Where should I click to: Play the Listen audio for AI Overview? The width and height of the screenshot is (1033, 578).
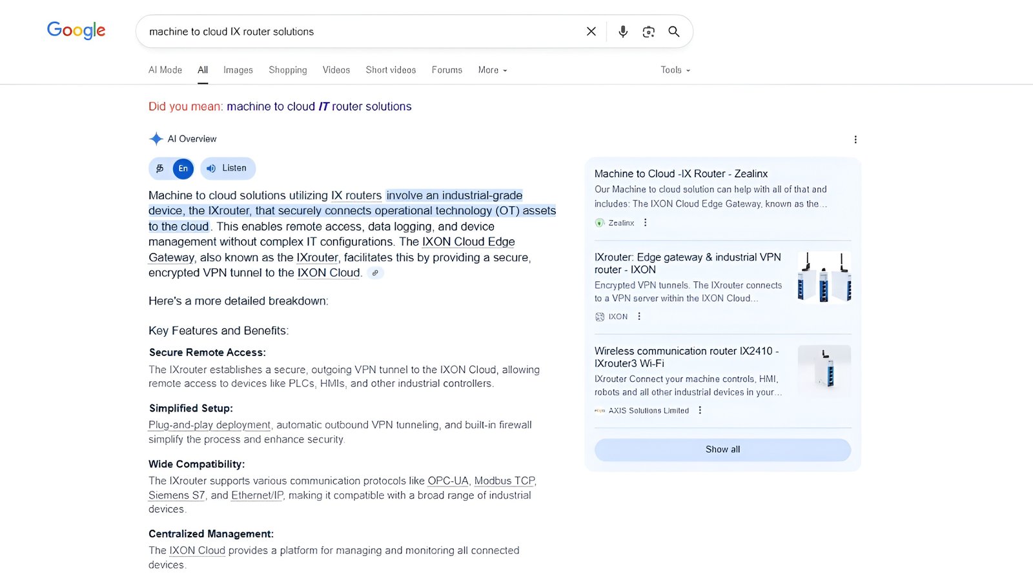coord(228,168)
